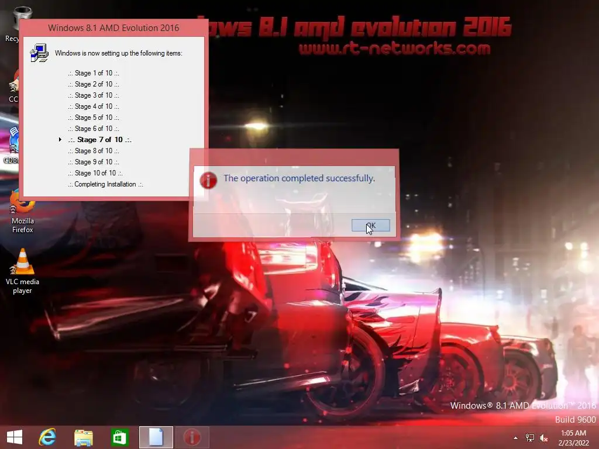The width and height of the screenshot is (599, 449).
Task: Select the 'Completing Installation' entry
Action: coord(105,184)
